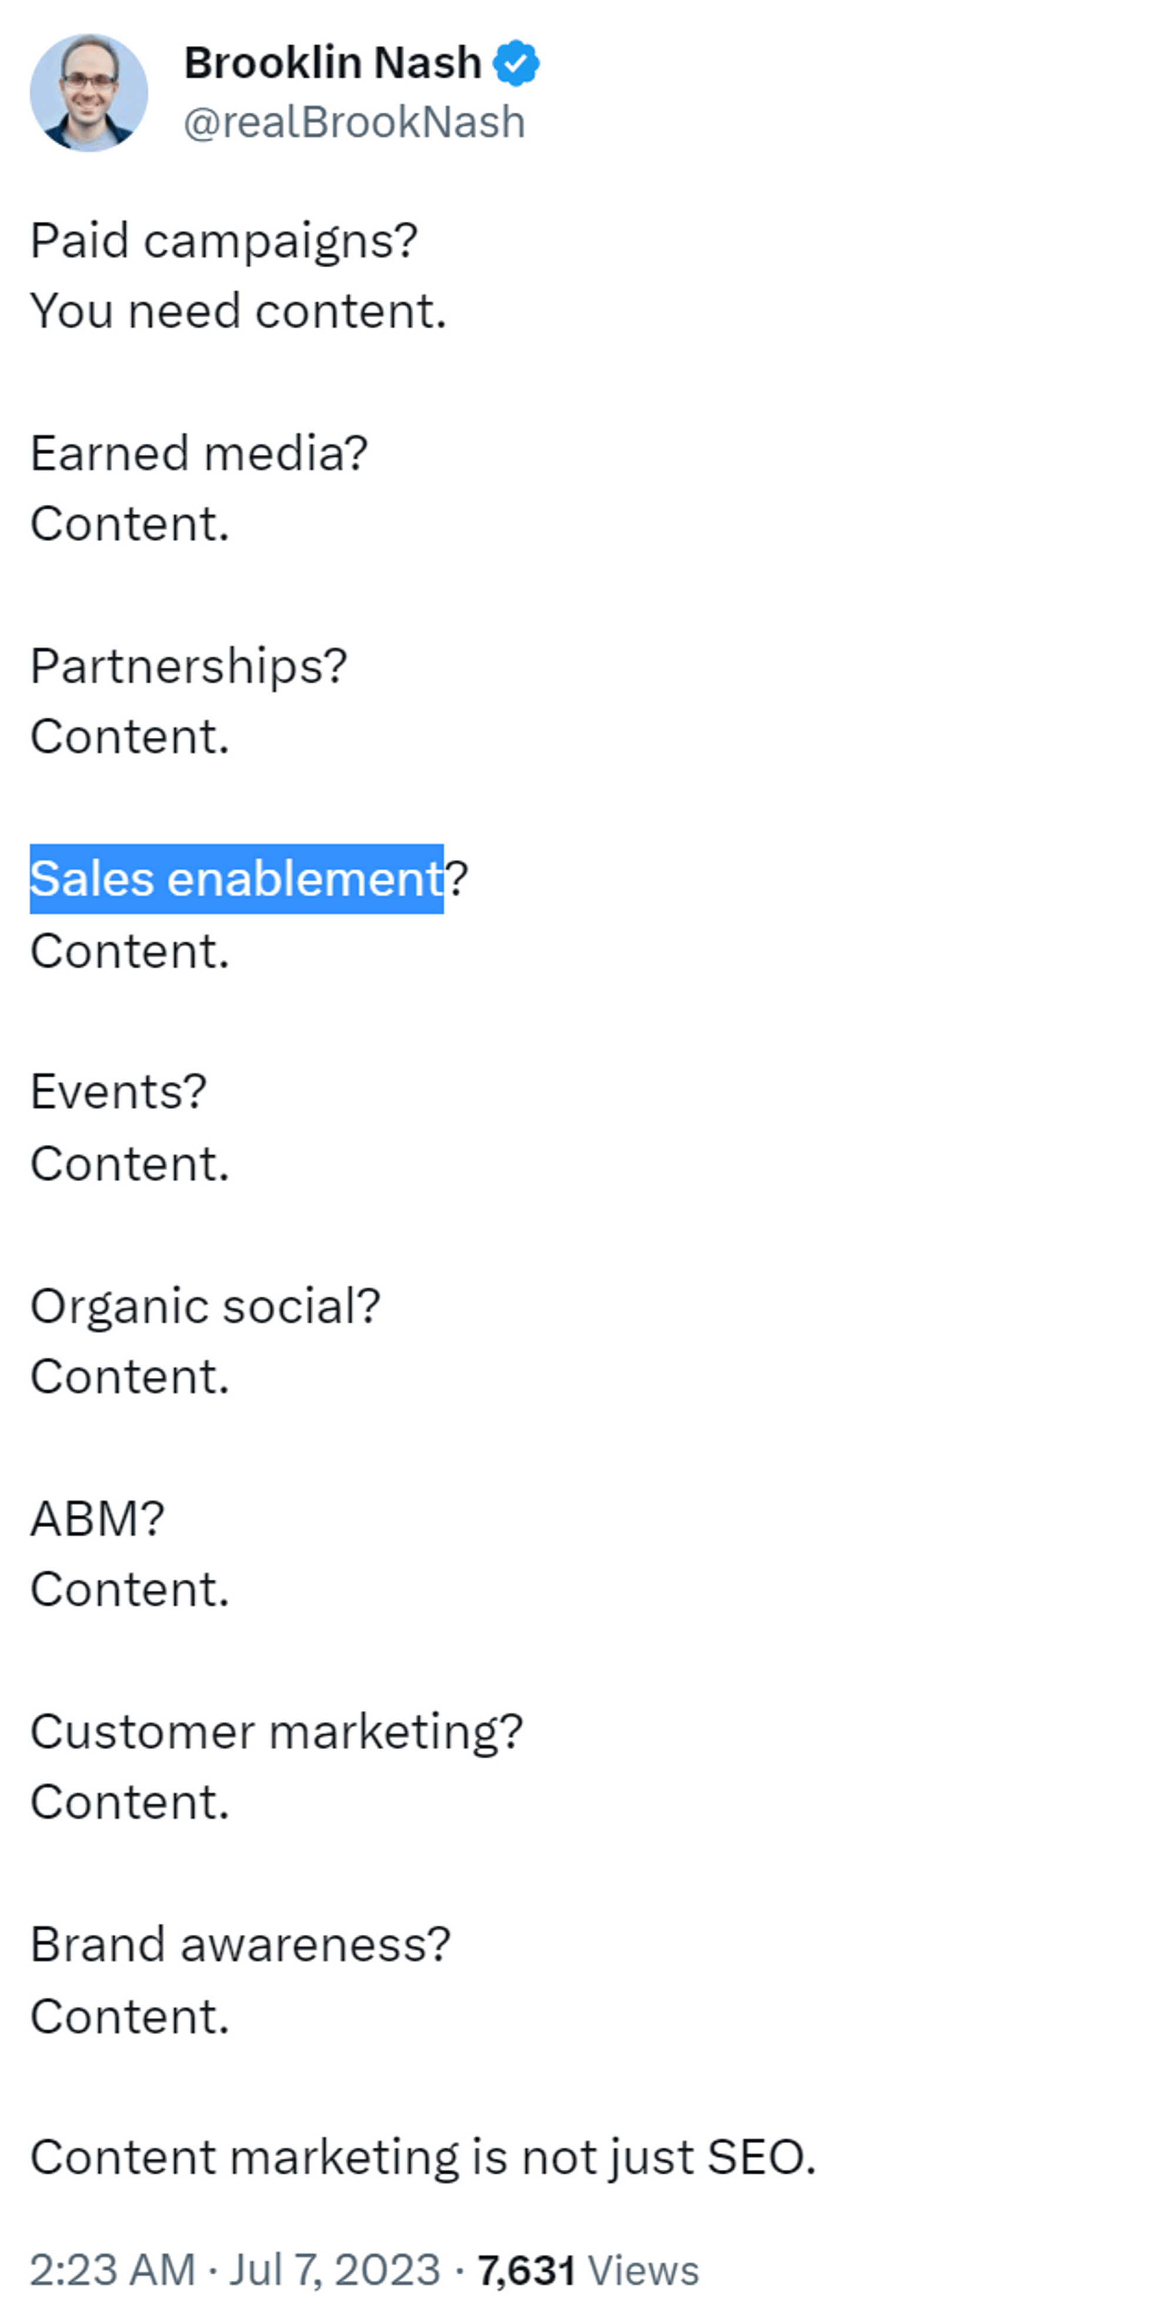This screenshot has width=1176, height=2322.
Task: Click the 7,631 Views count
Action: coord(587,2270)
